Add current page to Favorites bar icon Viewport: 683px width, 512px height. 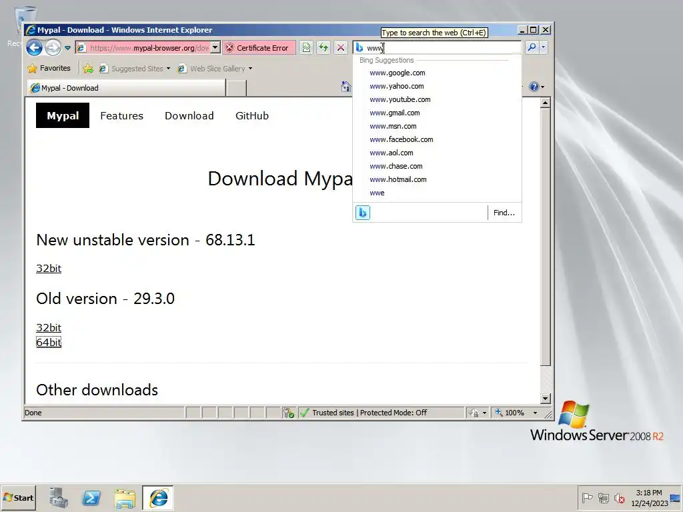88,69
